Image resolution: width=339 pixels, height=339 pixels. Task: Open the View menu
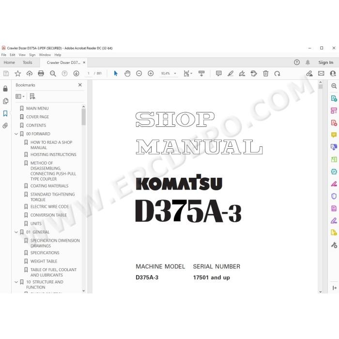tap(22, 55)
